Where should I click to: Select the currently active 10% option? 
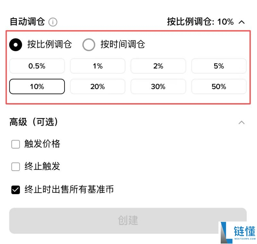[37, 86]
